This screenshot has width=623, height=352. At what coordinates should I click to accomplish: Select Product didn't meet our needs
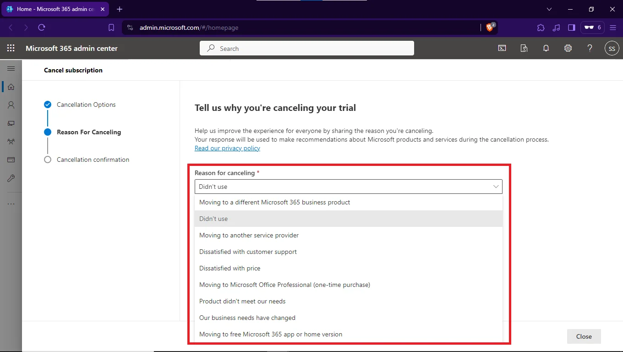(349, 301)
